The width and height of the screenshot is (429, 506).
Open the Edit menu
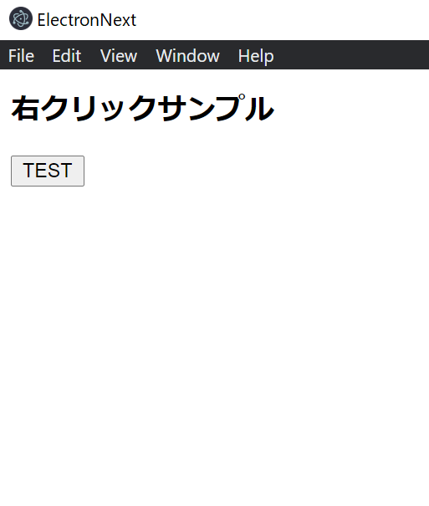coord(67,55)
